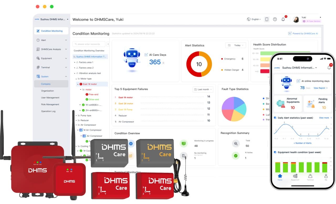Image resolution: width=336 pixels, height=204 pixels.
Task: Switch to the Home tab in the phone app
Action: click(x=280, y=177)
